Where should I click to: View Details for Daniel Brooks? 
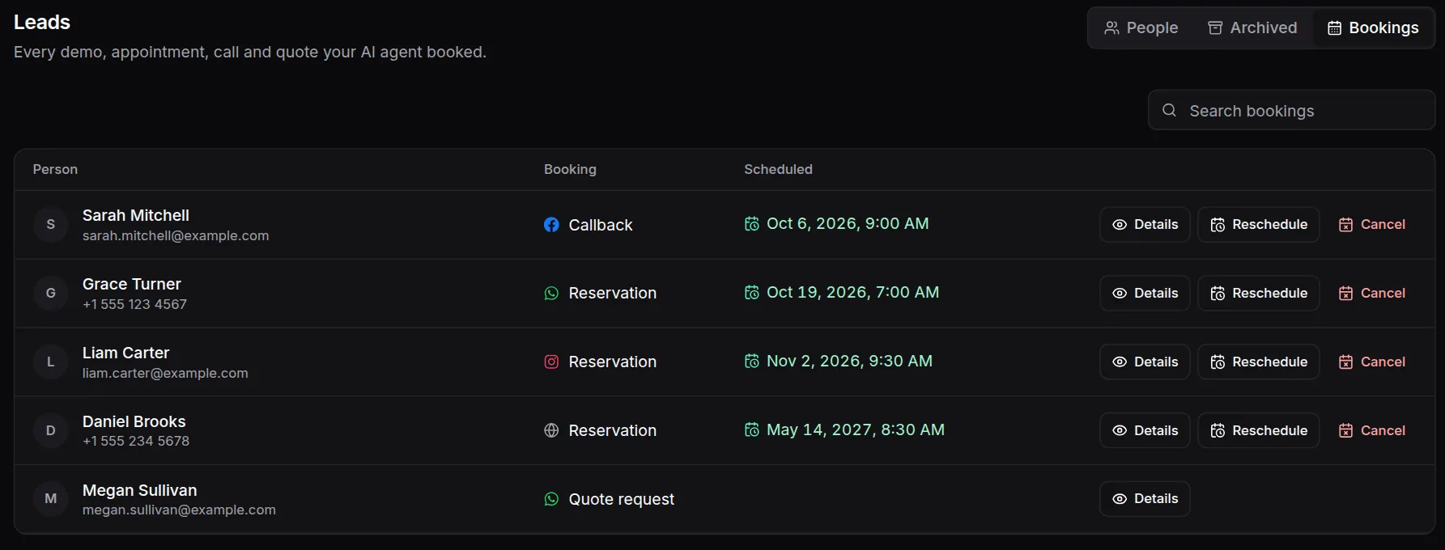coord(1145,430)
